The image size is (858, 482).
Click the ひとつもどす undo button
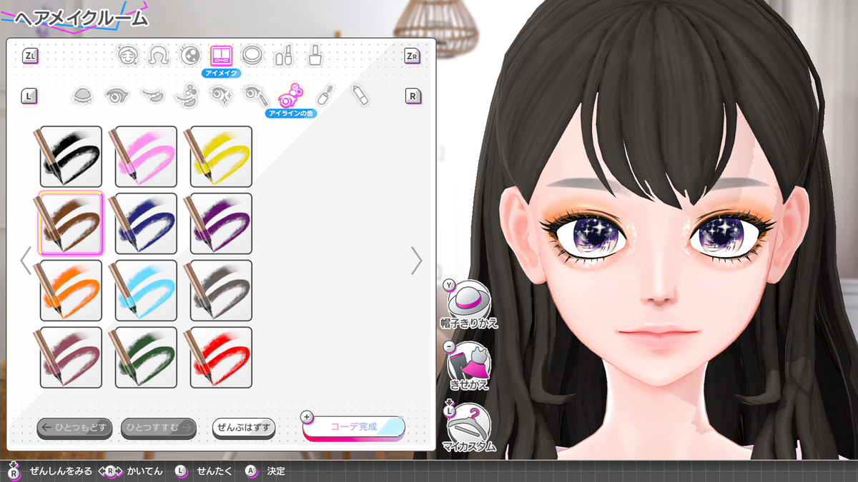click(x=75, y=428)
